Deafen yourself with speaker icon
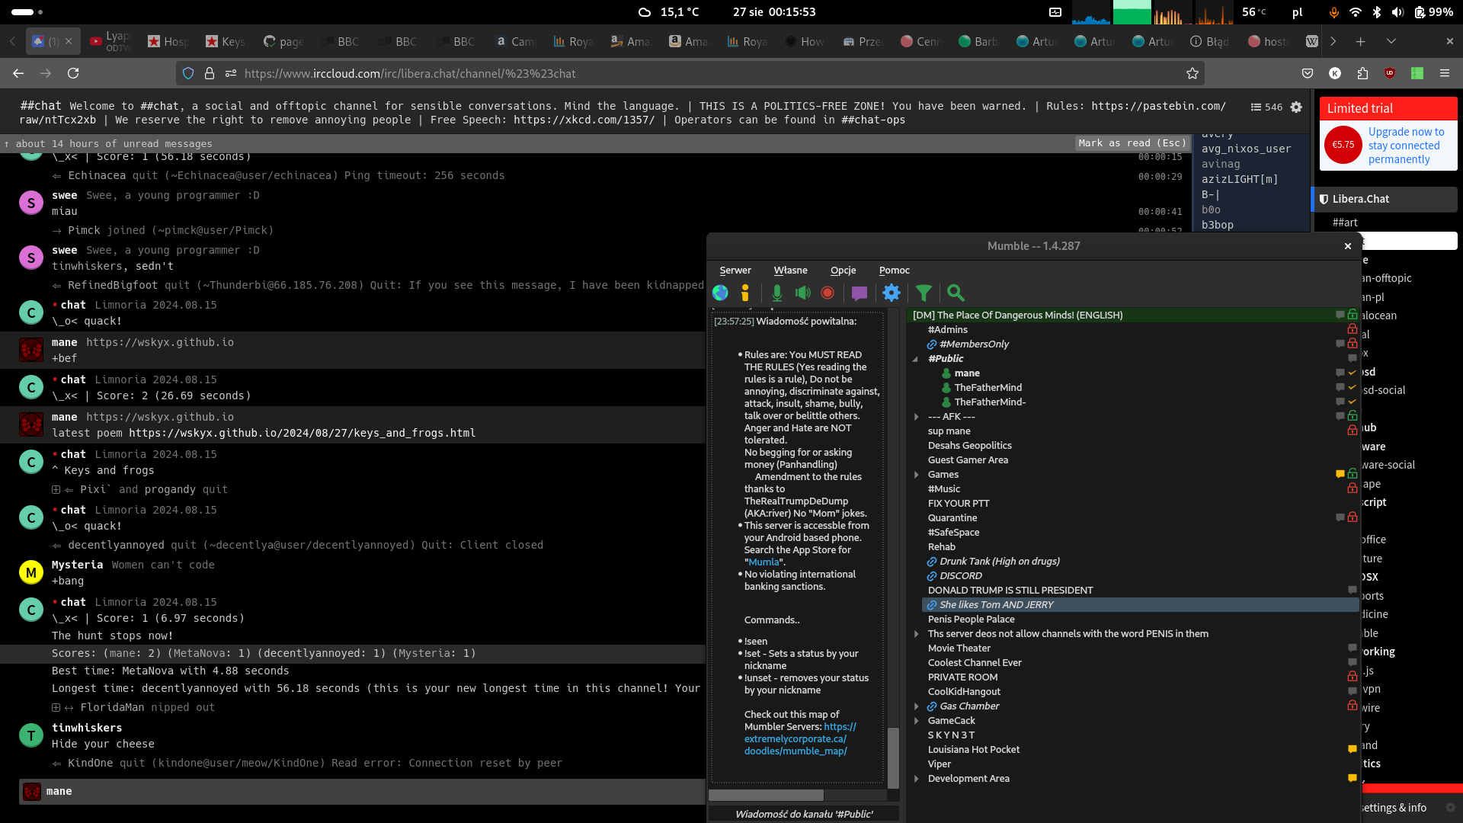The width and height of the screenshot is (1463, 823). tap(802, 293)
